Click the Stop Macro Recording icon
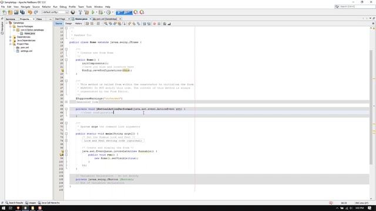The height and width of the screenshot is (211, 376). (159, 23)
